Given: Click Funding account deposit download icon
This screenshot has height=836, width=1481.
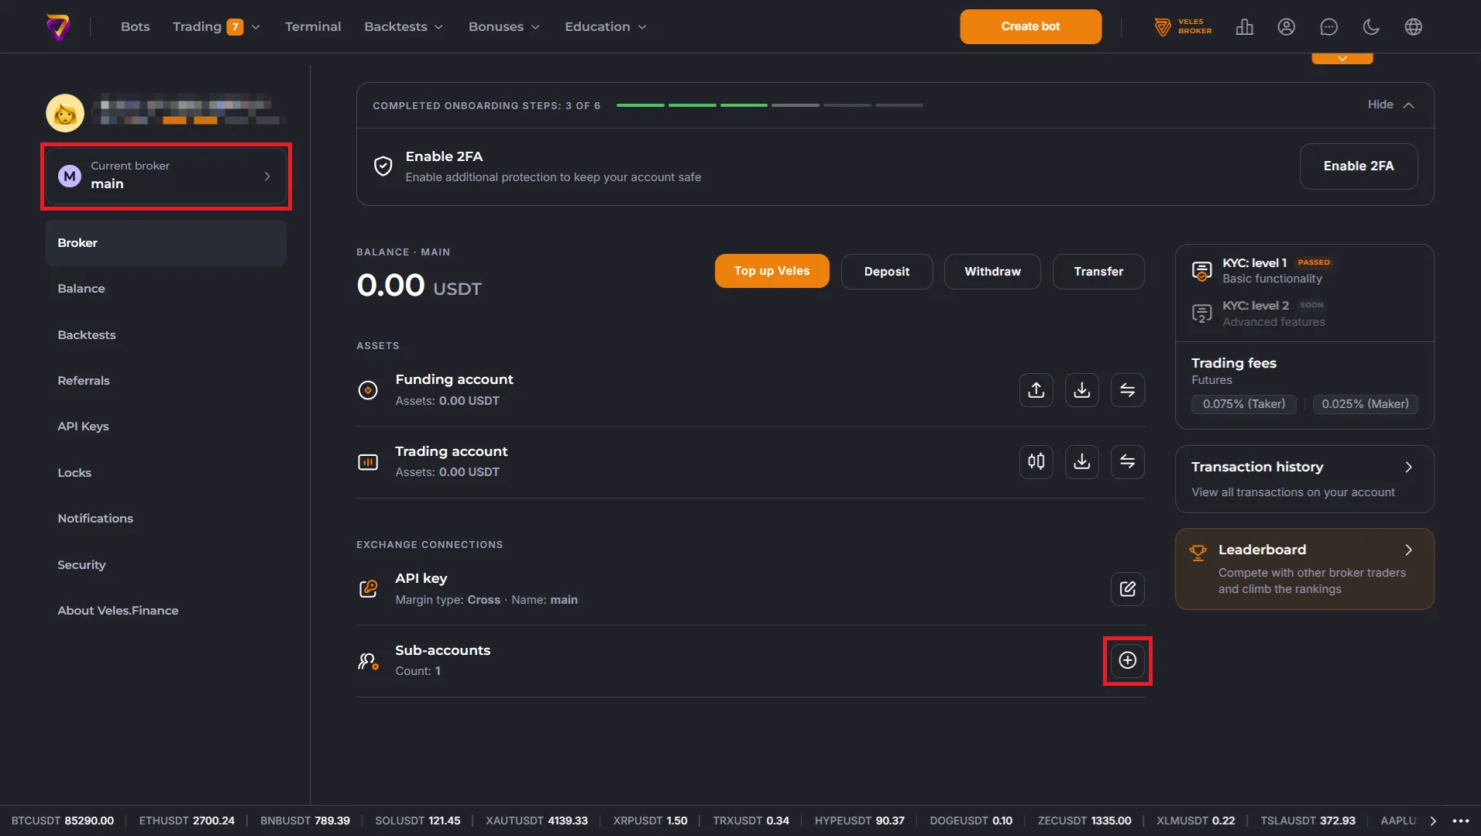Looking at the screenshot, I should click(x=1081, y=390).
